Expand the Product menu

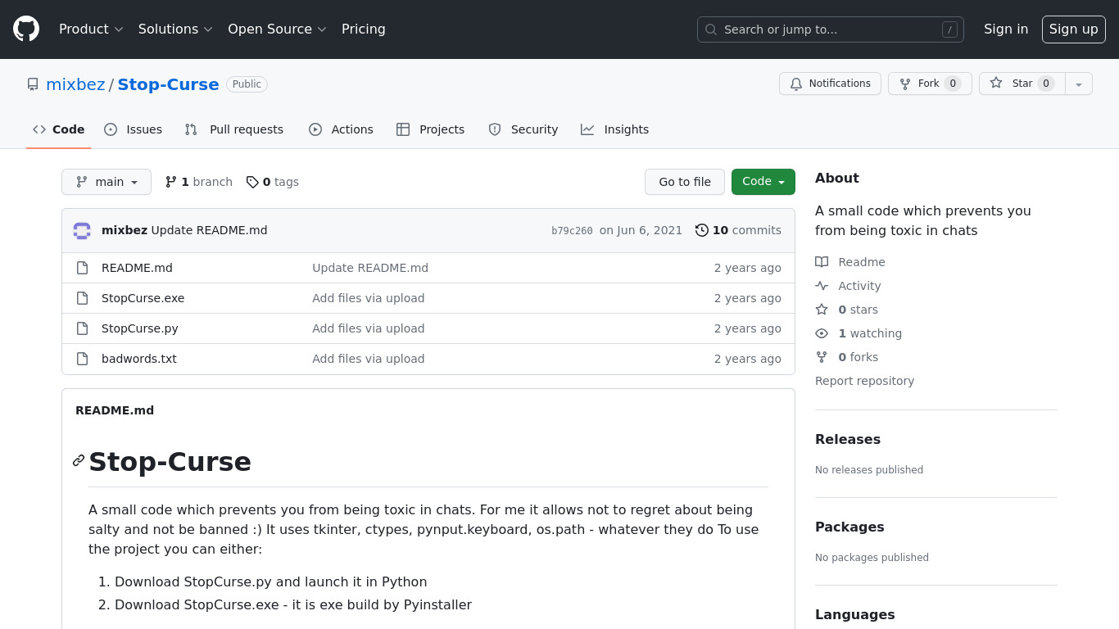tap(91, 29)
